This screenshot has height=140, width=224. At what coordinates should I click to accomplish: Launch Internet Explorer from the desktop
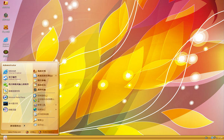click(x=6, y=42)
